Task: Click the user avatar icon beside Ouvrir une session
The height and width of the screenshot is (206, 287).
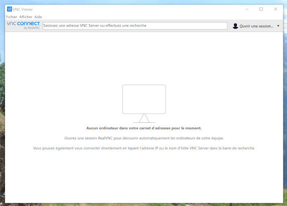Action: [235, 26]
